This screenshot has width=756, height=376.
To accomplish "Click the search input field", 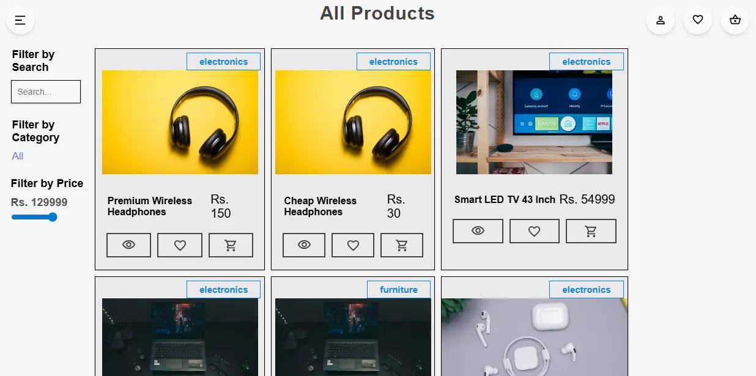I will tap(45, 92).
